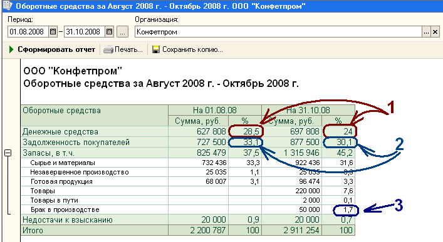This screenshot has width=443, height=242.
Task: Click the total value 2 200 787
Action: point(208,231)
